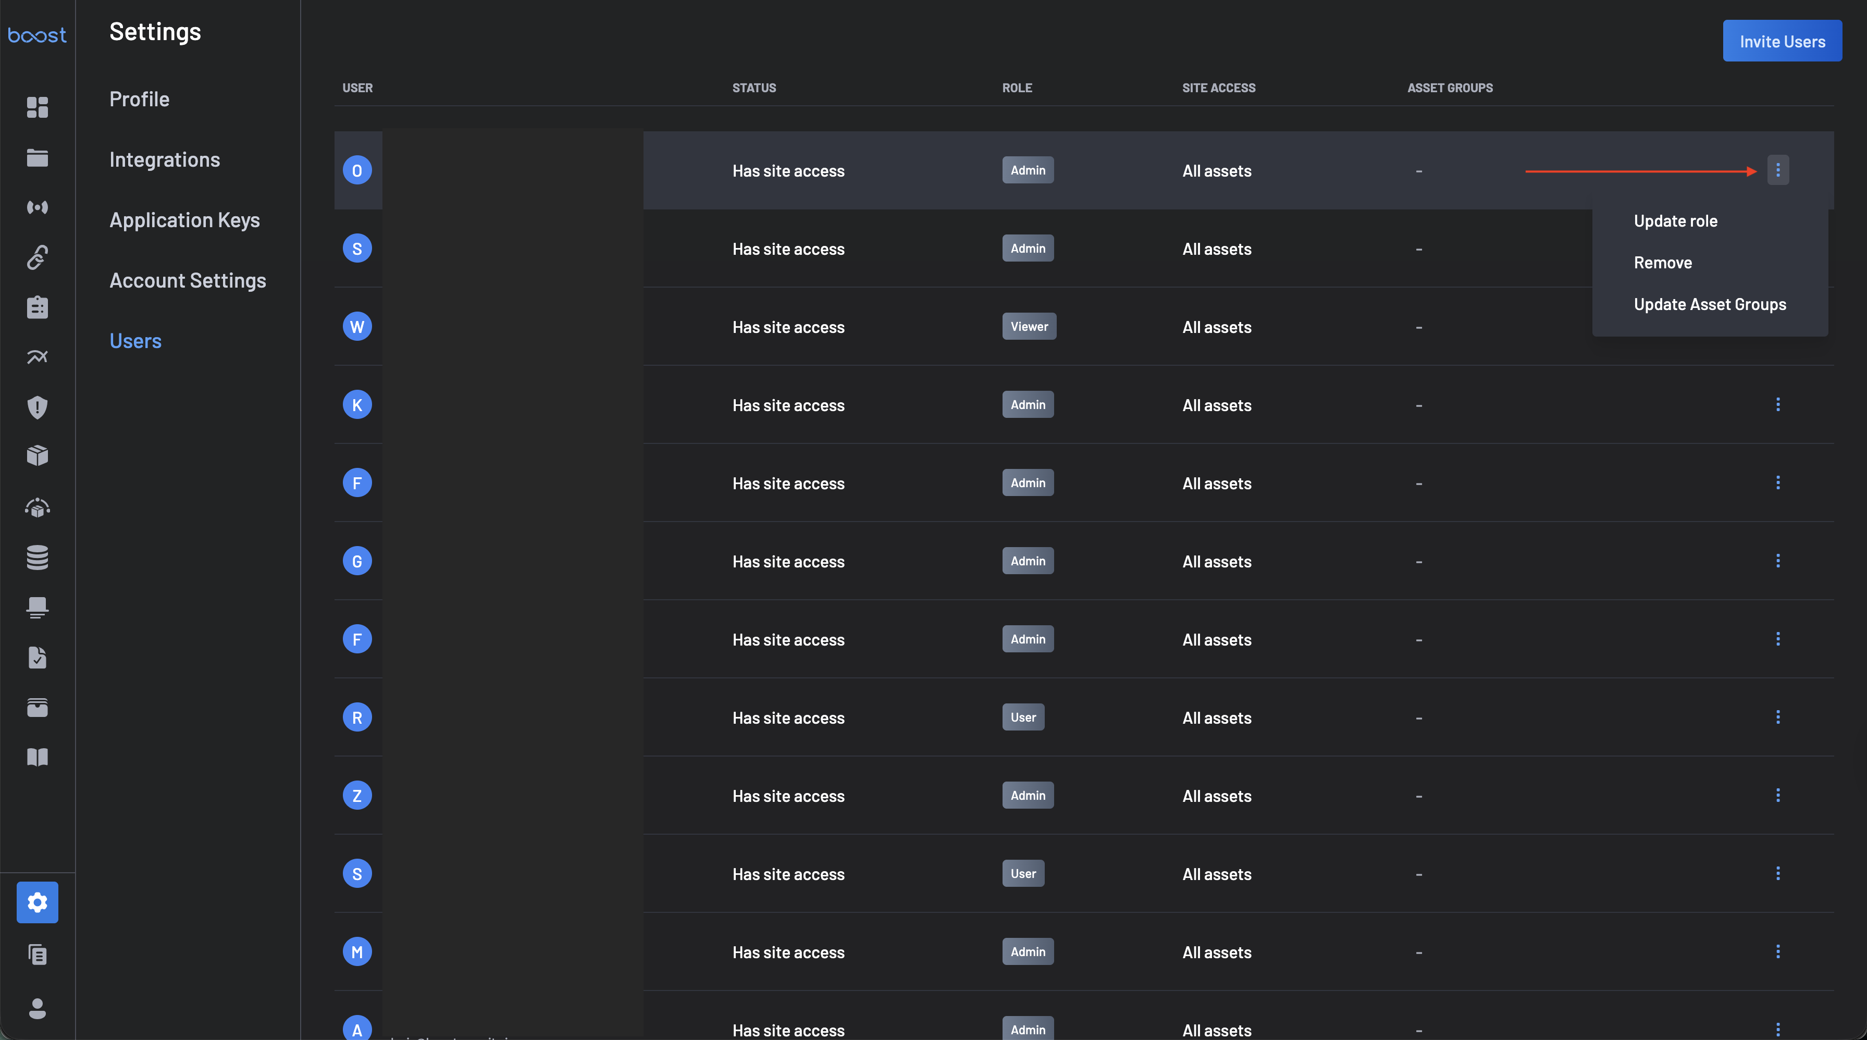Open Account Settings section
1867x1040 pixels.
tap(188, 280)
